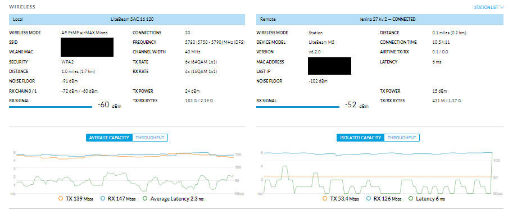Screen dimensions: 508x214
Task: Toggle TX 139 Mbps orange legend marker
Action: click(60, 198)
